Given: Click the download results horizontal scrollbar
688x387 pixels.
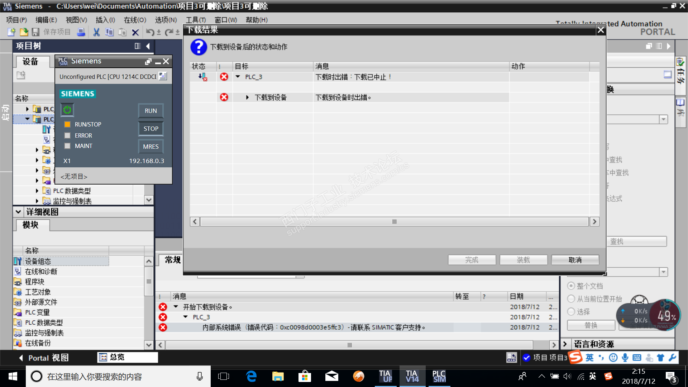Looking at the screenshot, I should [x=394, y=222].
